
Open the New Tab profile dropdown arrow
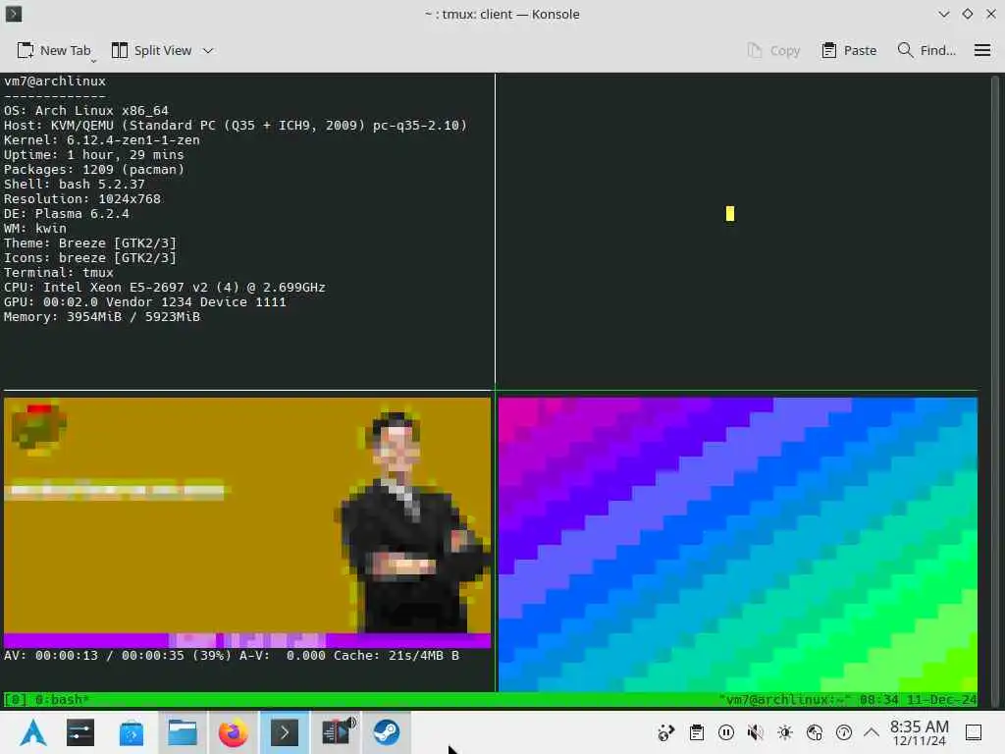pos(93,60)
